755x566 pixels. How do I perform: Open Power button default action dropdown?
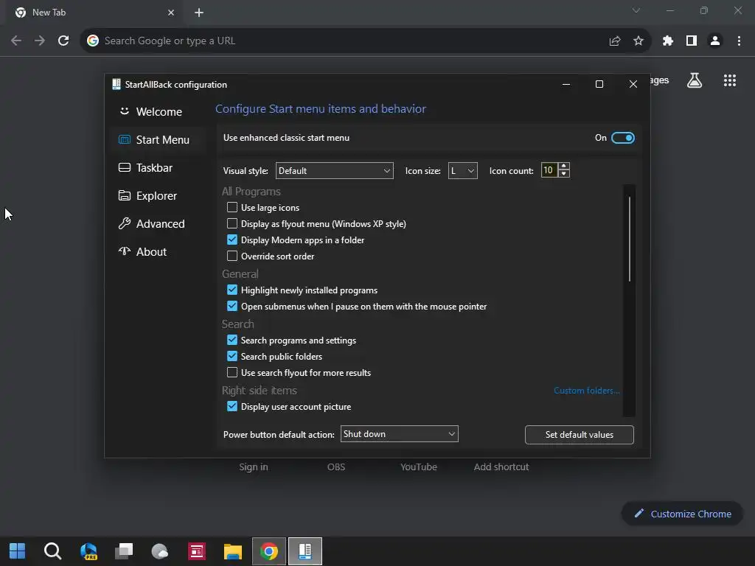tap(399, 434)
